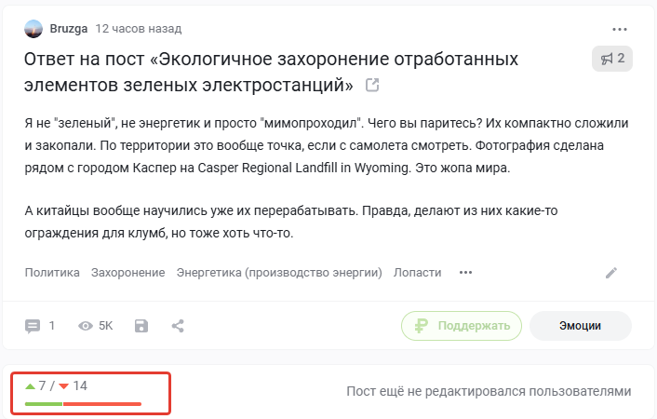Click the red downvote arrow
Screen dimensions: 657x419
[x=63, y=385]
